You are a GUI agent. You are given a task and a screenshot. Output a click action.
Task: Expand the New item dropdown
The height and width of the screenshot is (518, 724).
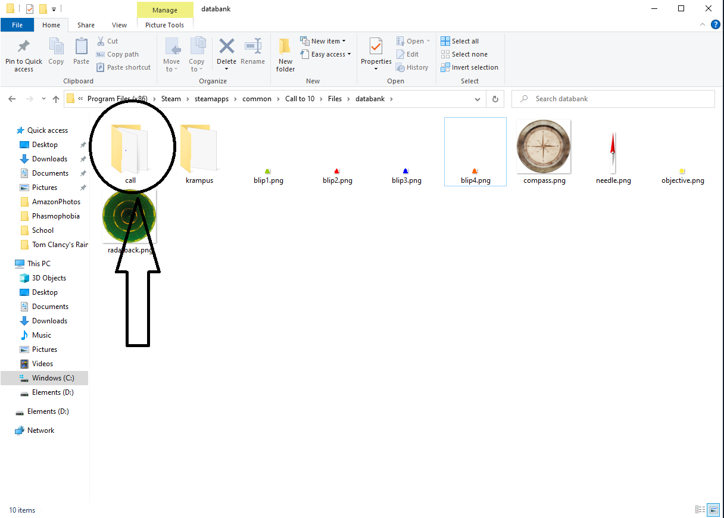[325, 41]
